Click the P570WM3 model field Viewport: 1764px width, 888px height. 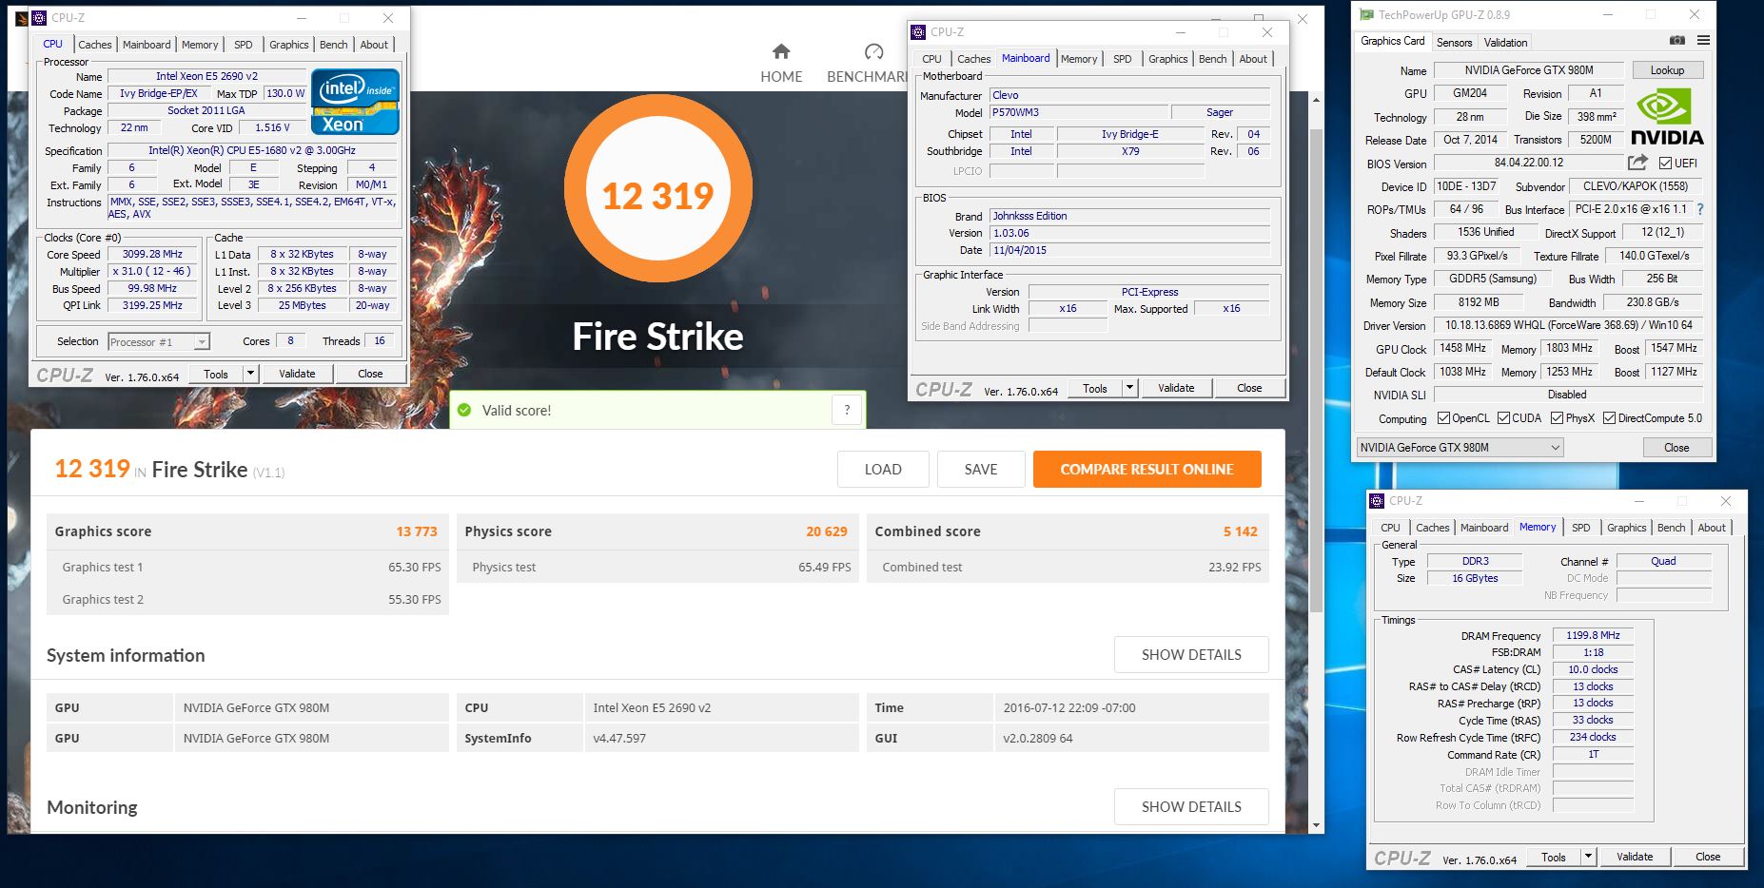[x=1078, y=112]
